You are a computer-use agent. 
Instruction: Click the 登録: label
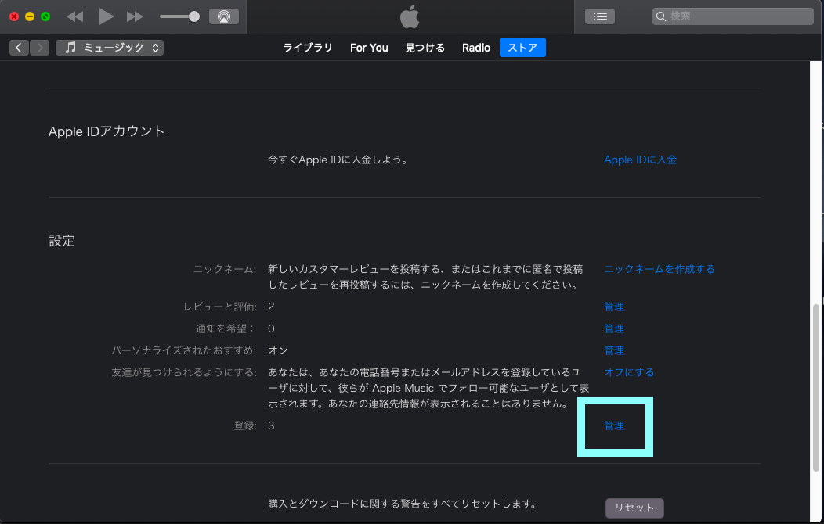245,426
